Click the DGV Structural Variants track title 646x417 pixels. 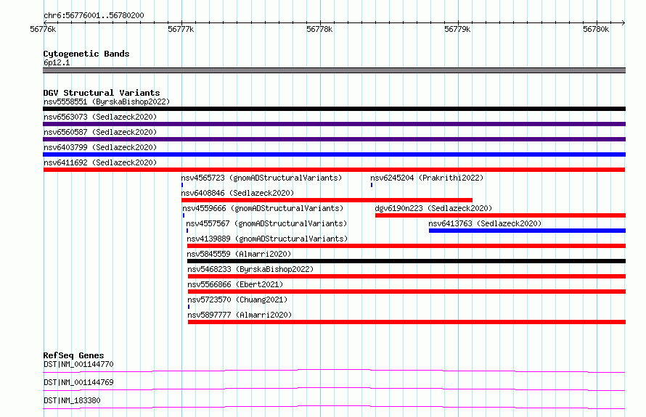point(102,93)
